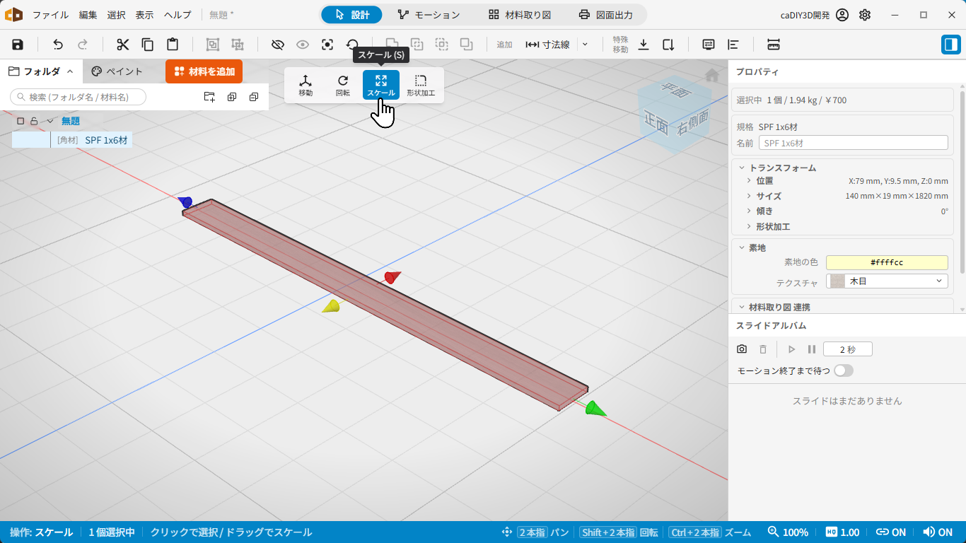Click the undo arrow icon
The height and width of the screenshot is (543, 966).
click(58, 45)
